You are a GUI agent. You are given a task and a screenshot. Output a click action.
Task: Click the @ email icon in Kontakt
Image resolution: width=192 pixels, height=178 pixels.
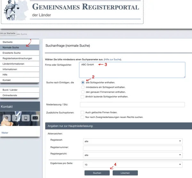tap(7, 118)
